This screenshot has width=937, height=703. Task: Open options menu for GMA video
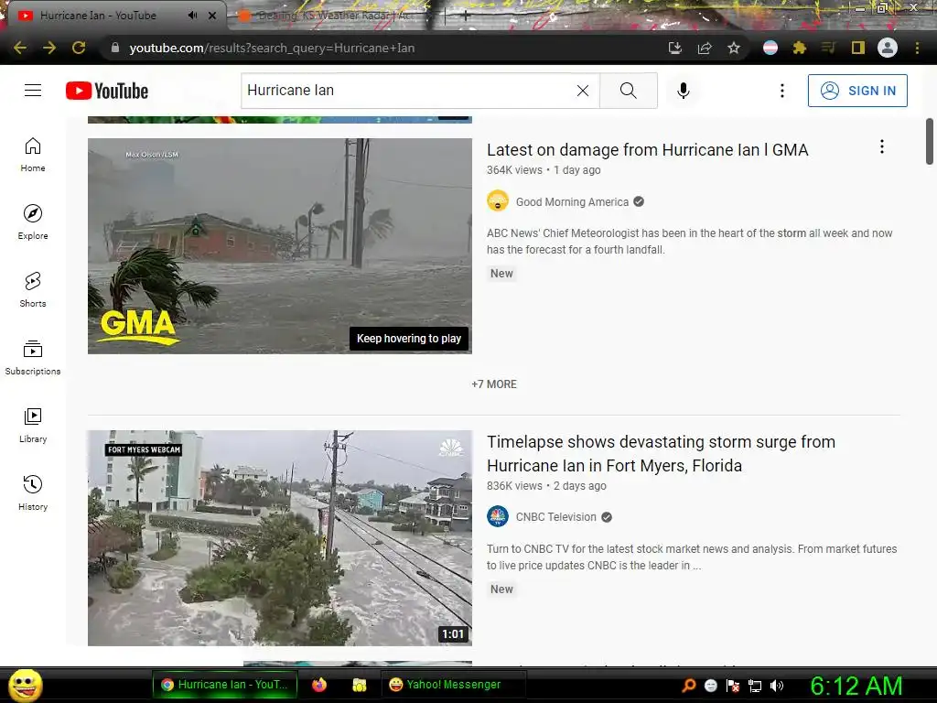[x=882, y=146]
